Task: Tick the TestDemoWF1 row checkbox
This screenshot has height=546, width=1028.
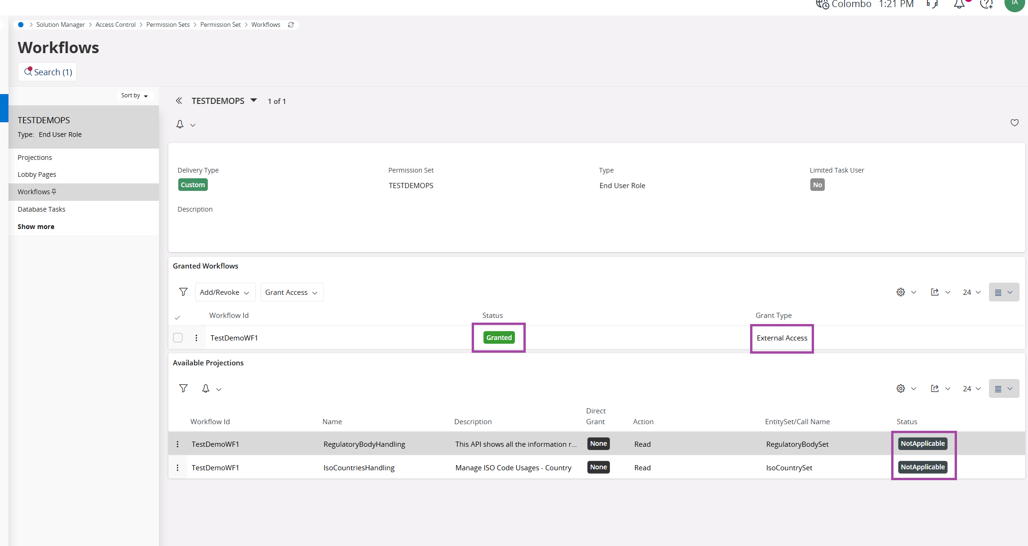Action: pos(178,338)
